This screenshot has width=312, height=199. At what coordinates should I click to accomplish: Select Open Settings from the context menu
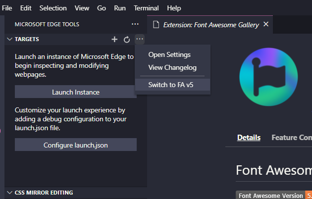click(172, 54)
